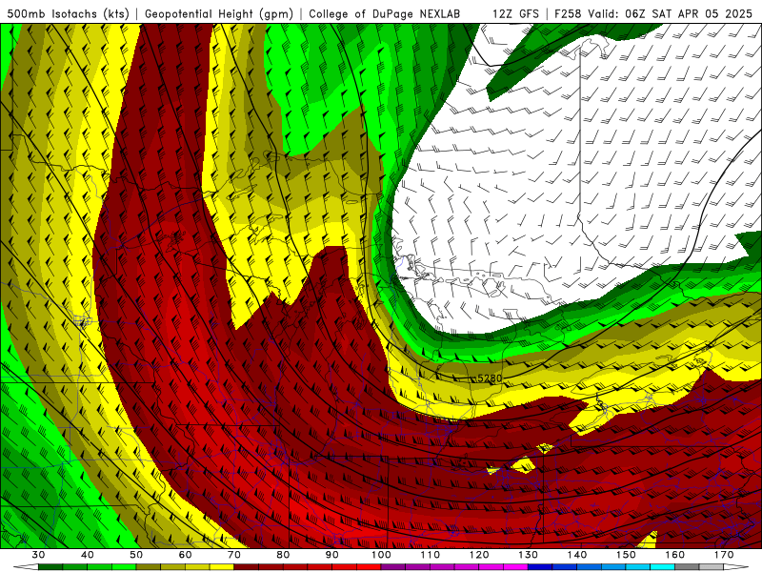Click the '120' legend scale value

coord(479,555)
